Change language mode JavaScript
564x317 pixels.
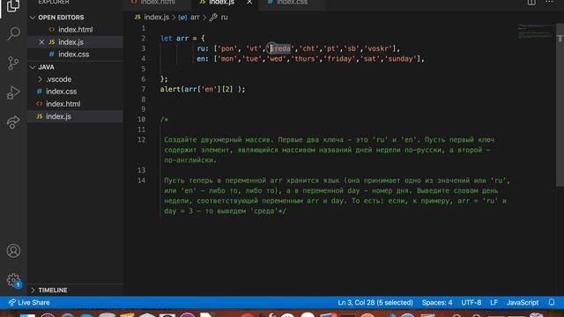pos(523,303)
